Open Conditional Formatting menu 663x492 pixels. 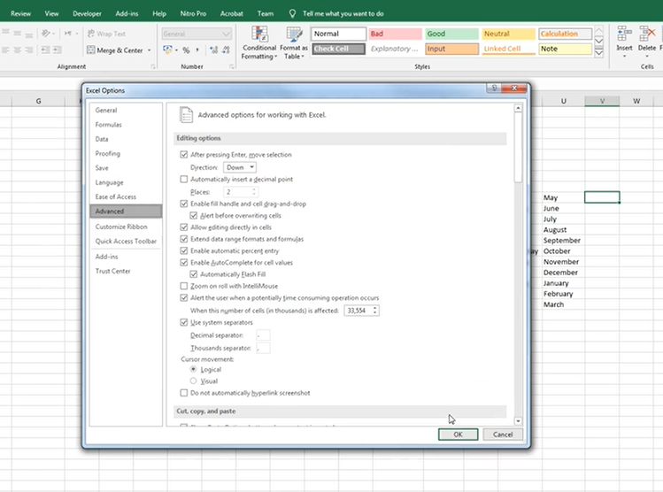(259, 42)
